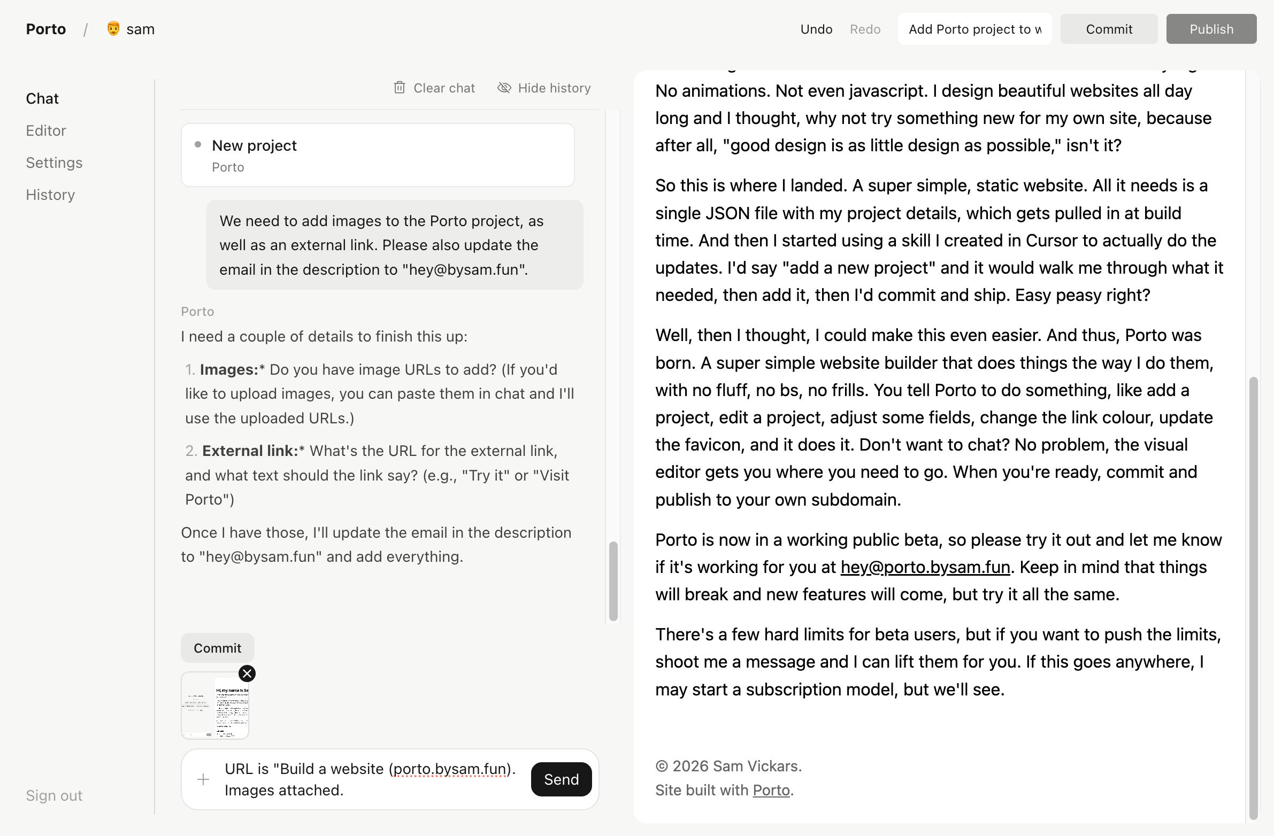Viewport: 1274px width, 836px height.
Task: Click the Commit chip above the attachment
Action: (217, 648)
